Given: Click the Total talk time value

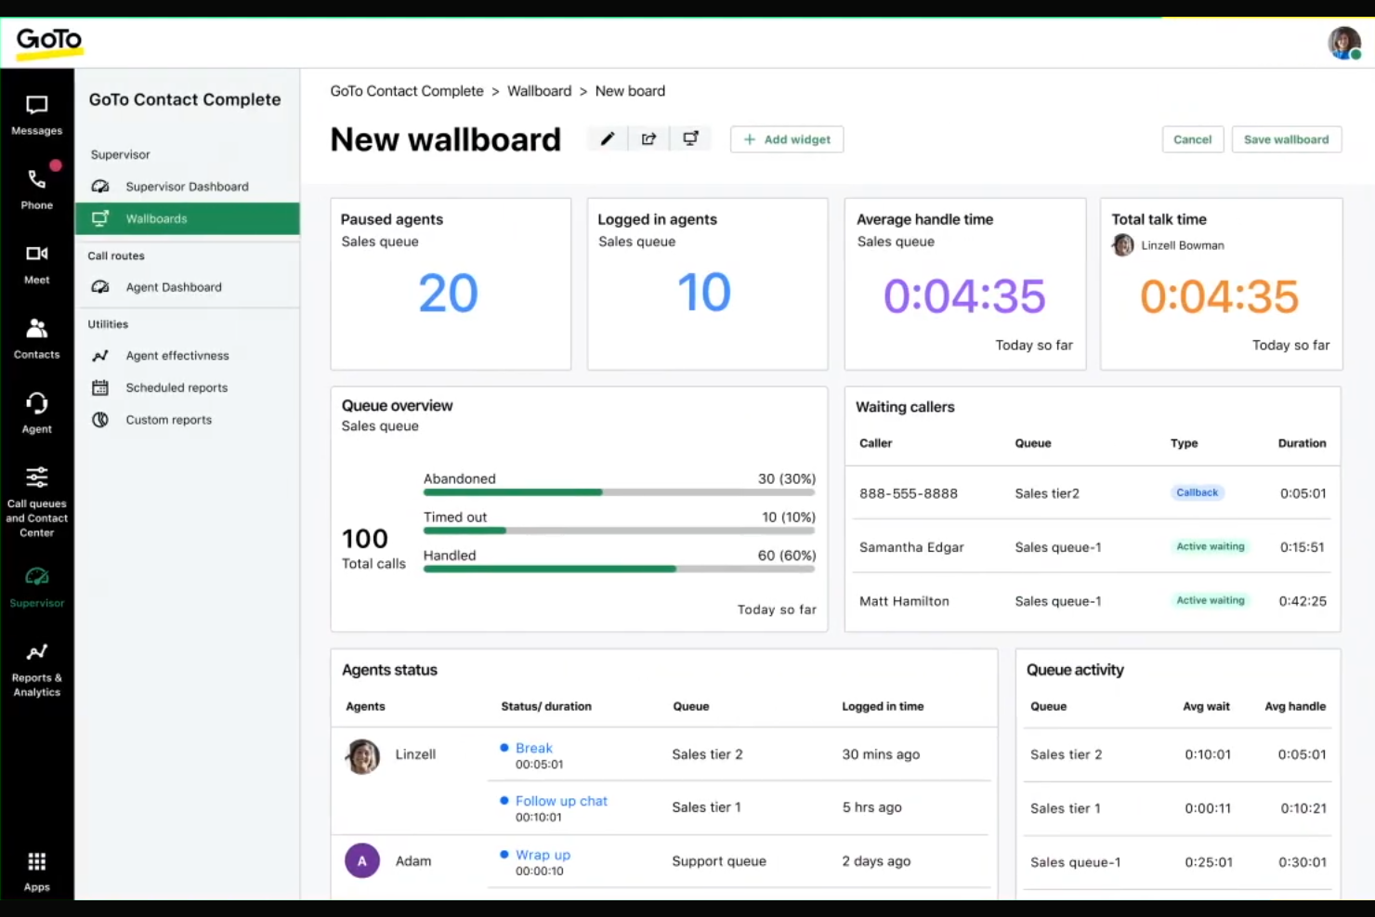Looking at the screenshot, I should [x=1219, y=296].
